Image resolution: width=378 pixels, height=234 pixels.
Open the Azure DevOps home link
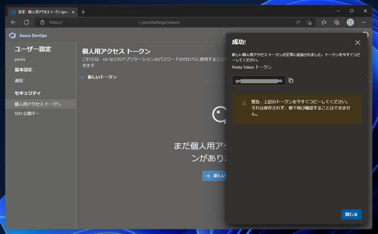pyautogui.click(x=33, y=35)
